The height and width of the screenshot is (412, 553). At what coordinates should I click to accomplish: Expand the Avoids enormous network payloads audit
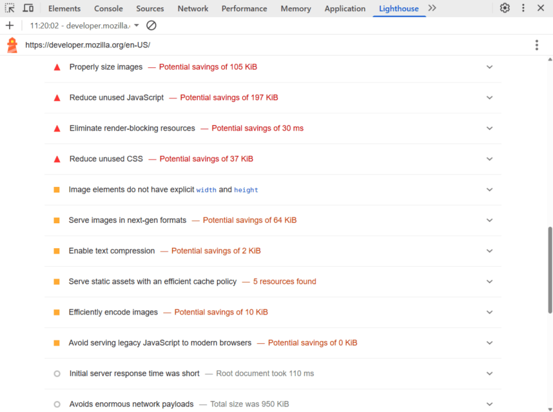point(489,404)
